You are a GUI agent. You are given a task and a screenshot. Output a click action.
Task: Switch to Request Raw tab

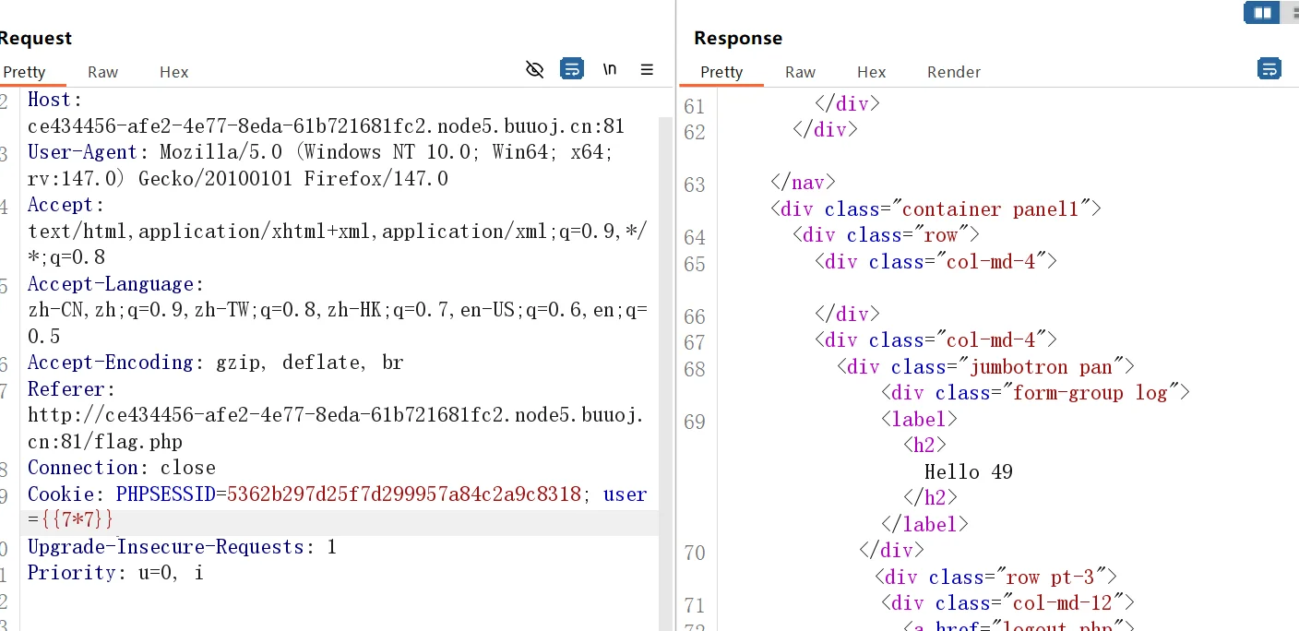click(x=102, y=72)
